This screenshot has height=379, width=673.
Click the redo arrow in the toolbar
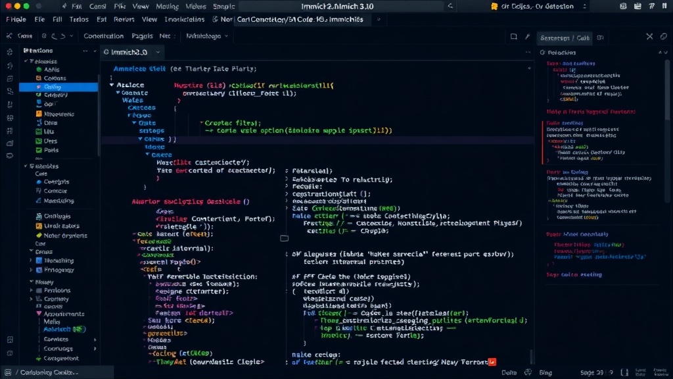click(x=62, y=36)
